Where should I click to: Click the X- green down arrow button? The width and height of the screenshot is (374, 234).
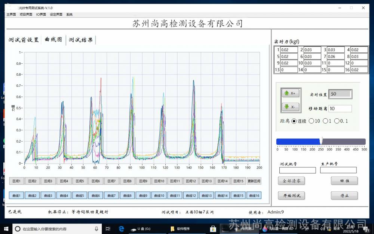tap(291, 107)
